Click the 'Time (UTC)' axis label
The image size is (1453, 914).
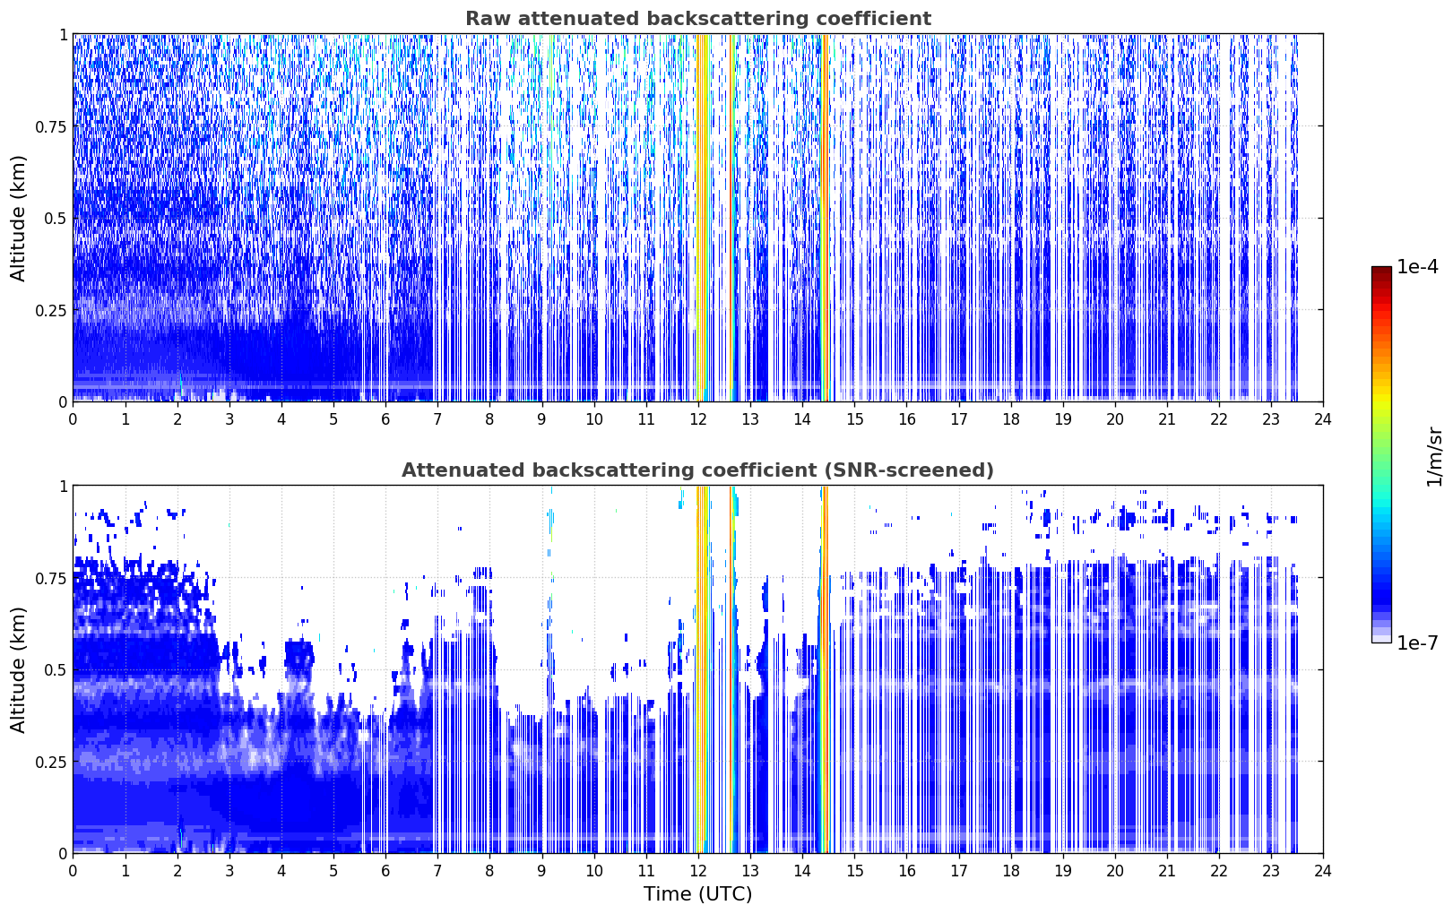[697, 894]
